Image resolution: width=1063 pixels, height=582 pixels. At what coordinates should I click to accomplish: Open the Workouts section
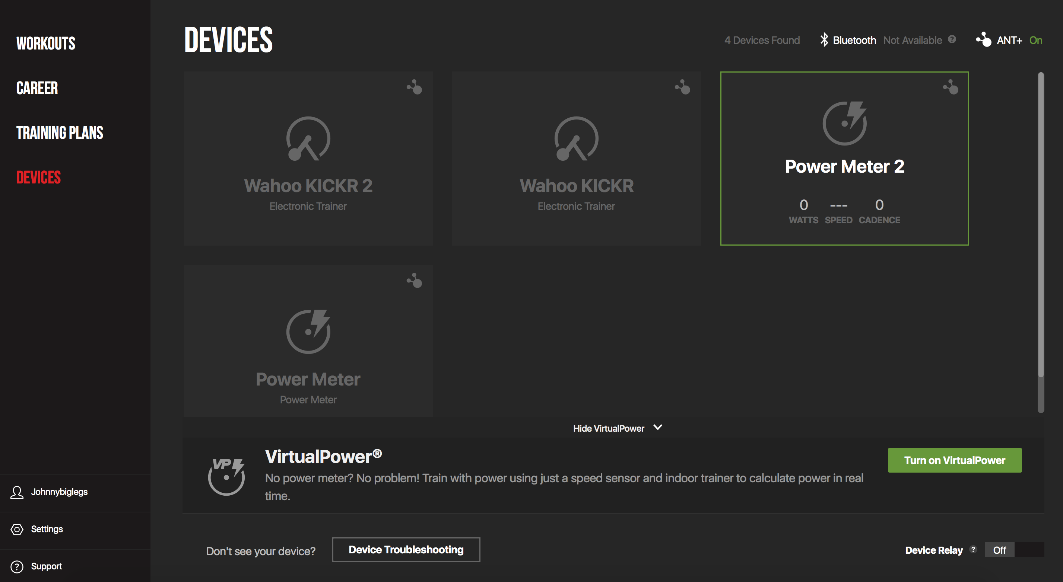[x=46, y=43]
